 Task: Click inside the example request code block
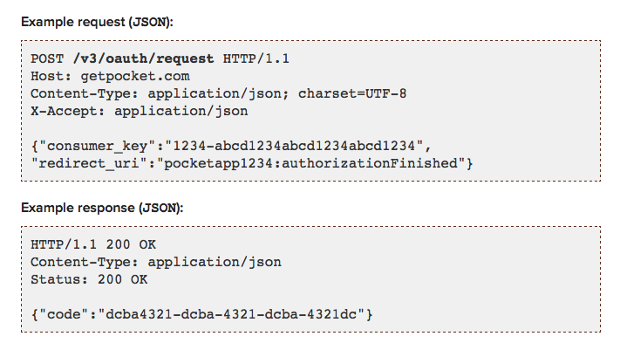[310, 111]
